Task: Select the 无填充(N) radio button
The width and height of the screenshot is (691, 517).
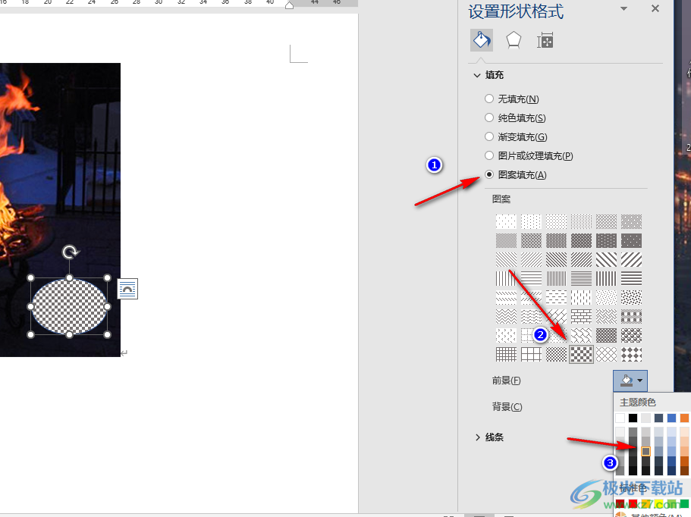Action: (x=488, y=99)
